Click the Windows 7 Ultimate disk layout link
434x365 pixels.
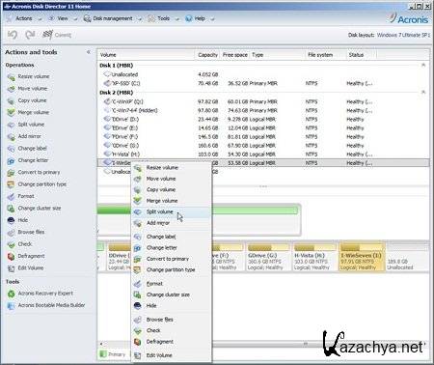coord(403,35)
